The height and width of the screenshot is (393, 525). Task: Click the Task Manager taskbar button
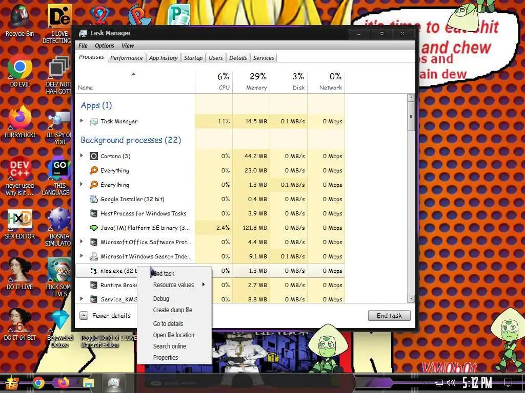click(x=113, y=383)
